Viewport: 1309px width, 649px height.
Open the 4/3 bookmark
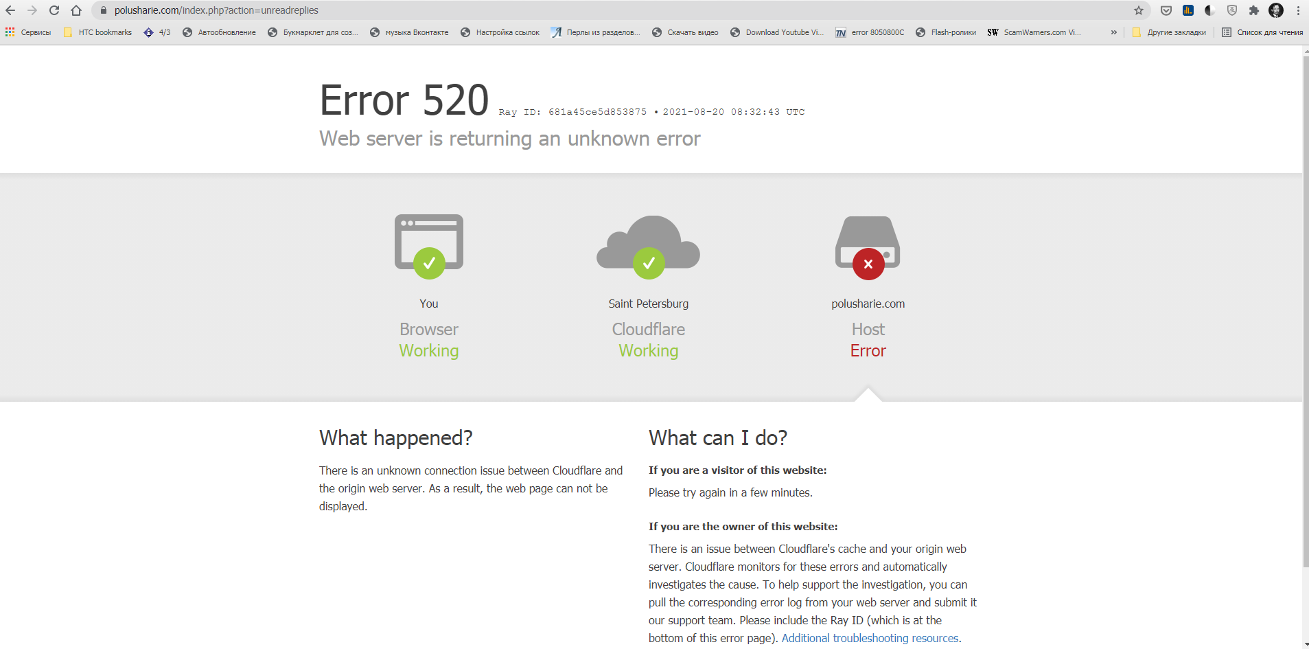pyautogui.click(x=157, y=32)
